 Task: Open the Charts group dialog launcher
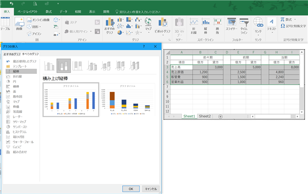[169, 40]
